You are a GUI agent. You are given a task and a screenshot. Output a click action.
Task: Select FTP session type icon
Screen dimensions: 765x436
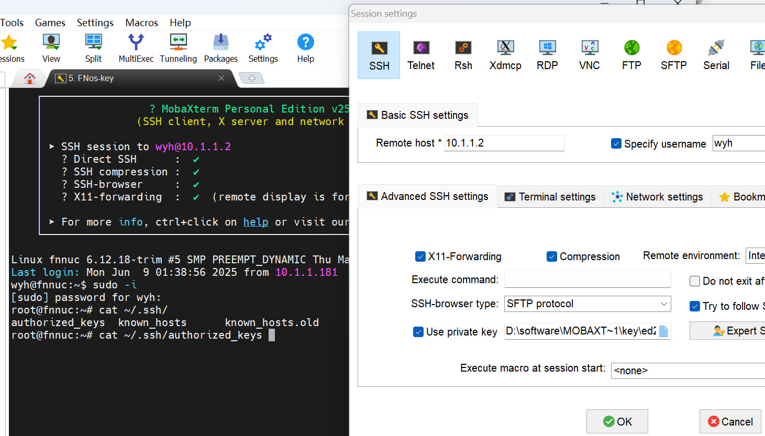click(631, 55)
